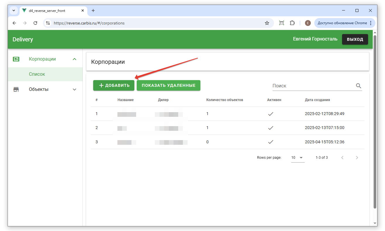This screenshot has width=385, height=231.
Task: Expand the Объекты sidebar section
Action: pos(74,89)
